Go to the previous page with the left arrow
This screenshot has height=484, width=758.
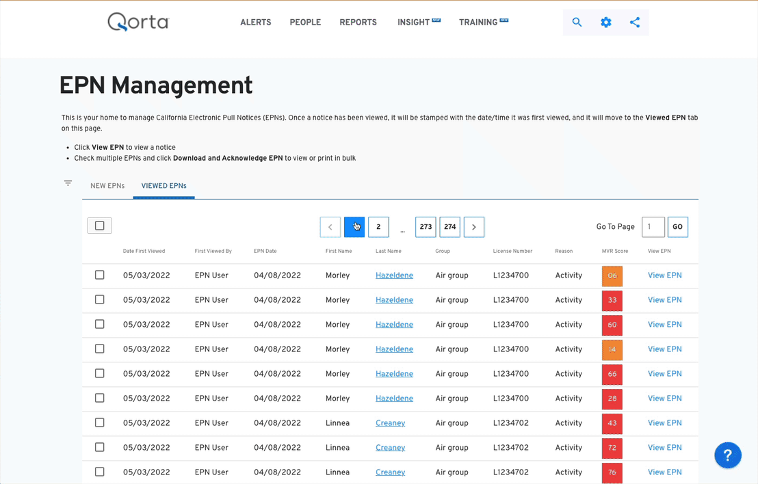click(x=330, y=226)
